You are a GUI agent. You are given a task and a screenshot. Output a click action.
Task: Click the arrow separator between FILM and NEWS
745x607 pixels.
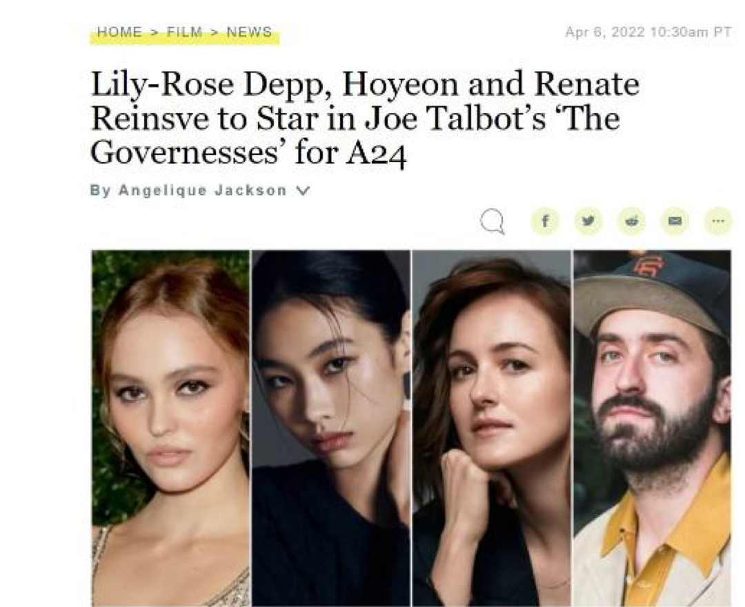(215, 33)
